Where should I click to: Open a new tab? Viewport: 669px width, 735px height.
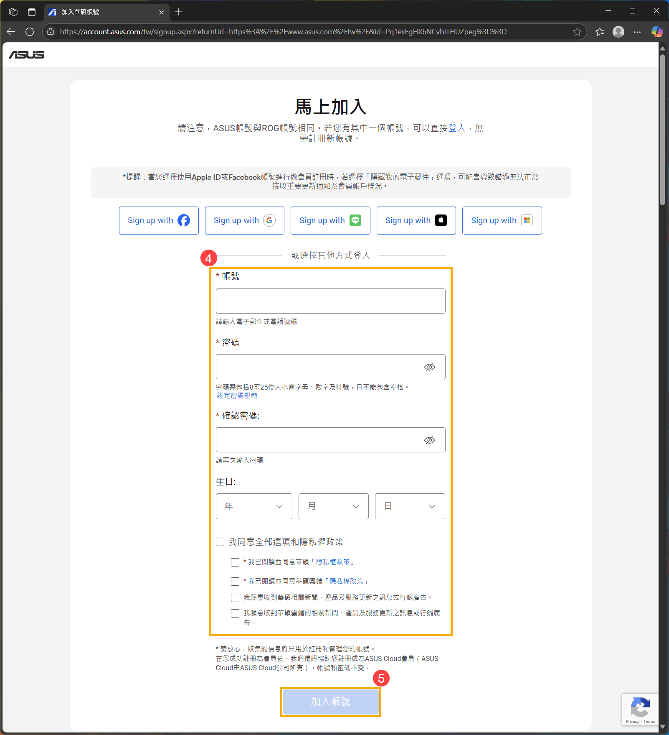tap(179, 12)
